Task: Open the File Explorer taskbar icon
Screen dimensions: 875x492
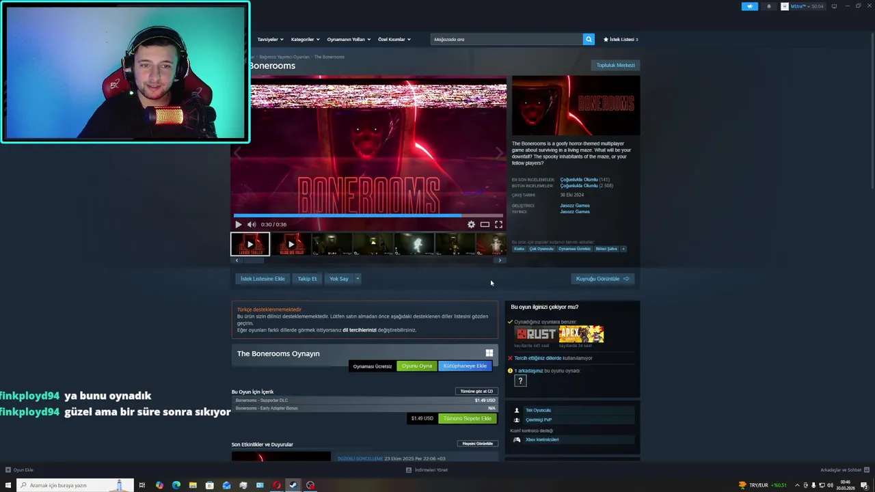Action: tap(193, 485)
